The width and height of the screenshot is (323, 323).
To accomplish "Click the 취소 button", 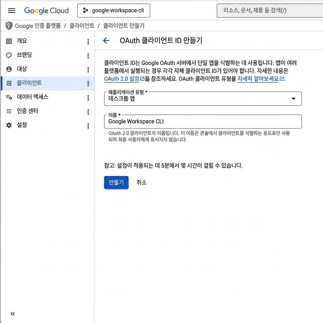I will point(142,183).
